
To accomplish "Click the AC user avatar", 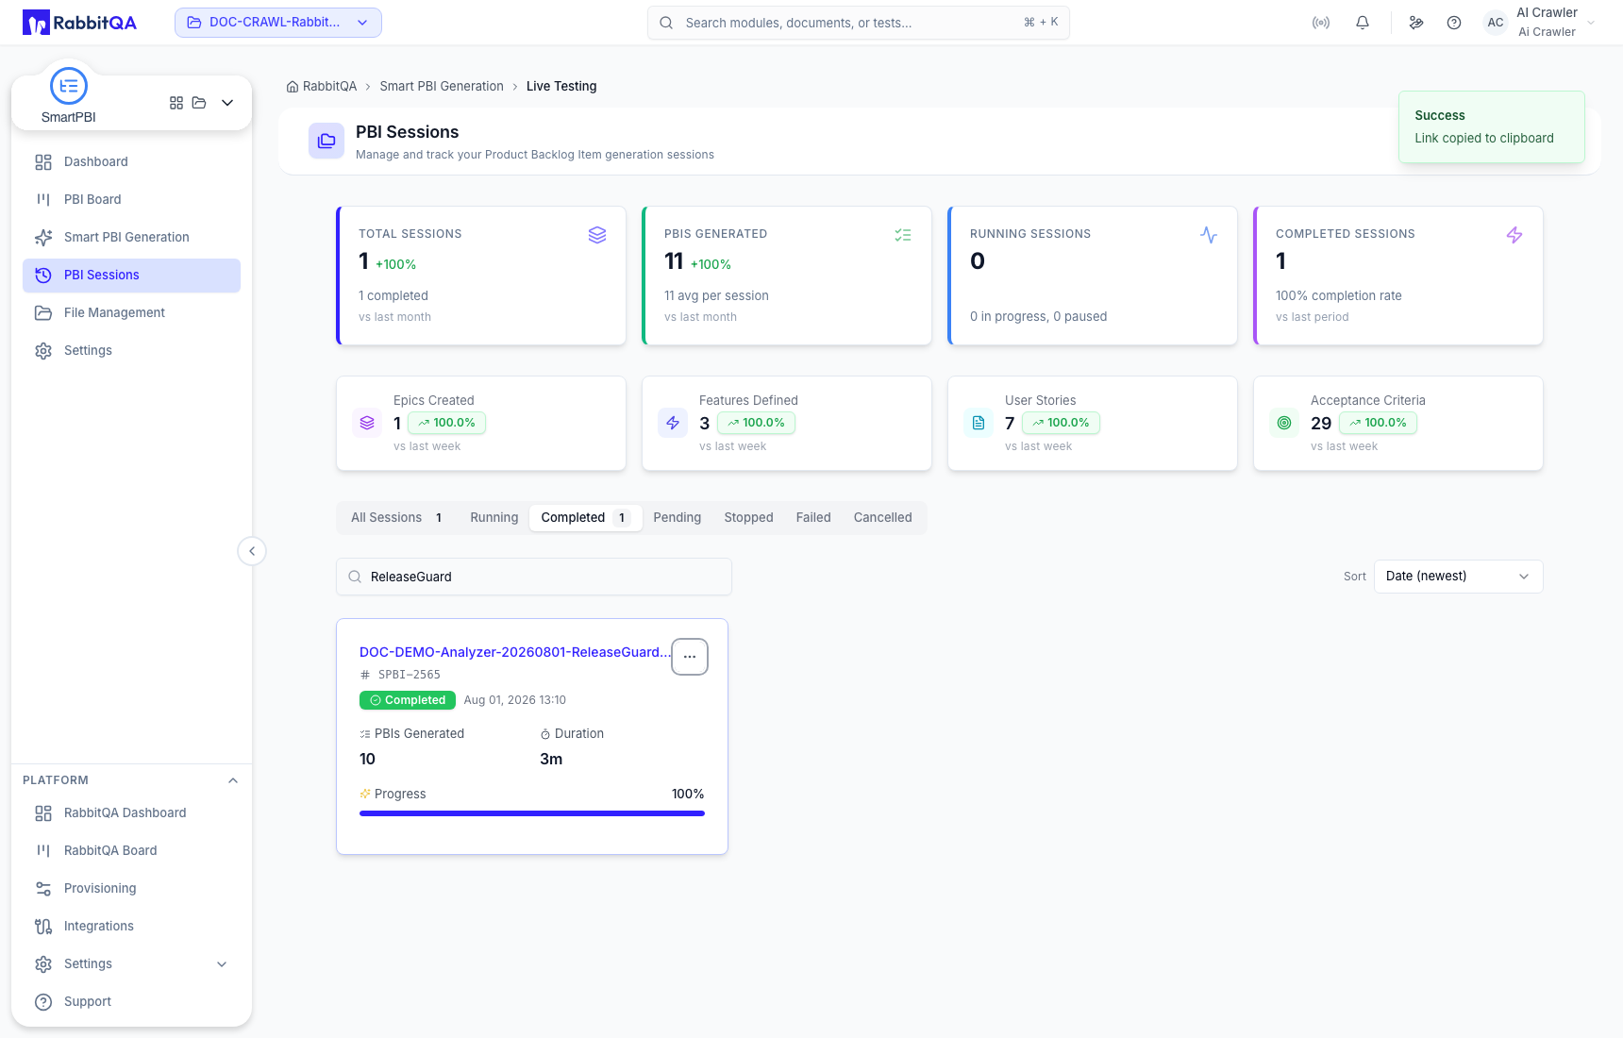I will point(1496,23).
